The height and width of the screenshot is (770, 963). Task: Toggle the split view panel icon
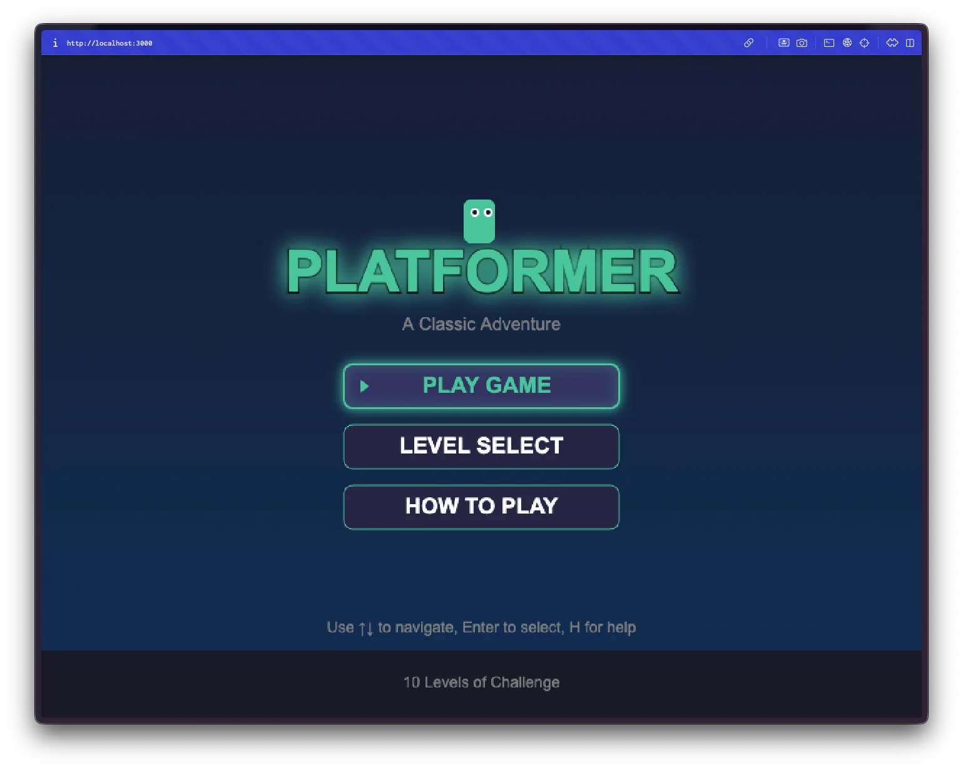click(910, 43)
